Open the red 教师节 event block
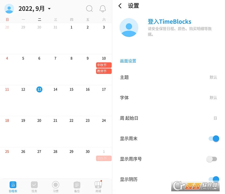The height and width of the screenshot is (194, 225). click(x=103, y=71)
